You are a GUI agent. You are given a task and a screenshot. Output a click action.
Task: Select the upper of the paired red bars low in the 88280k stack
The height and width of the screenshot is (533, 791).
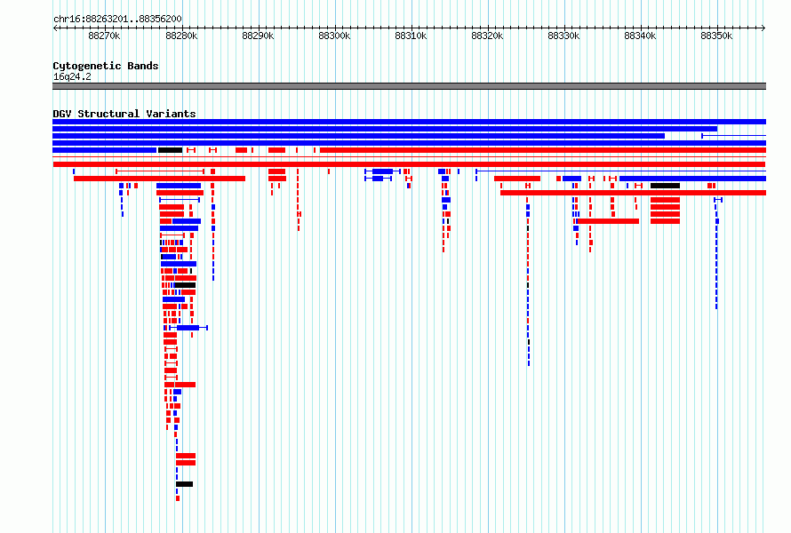[186, 456]
